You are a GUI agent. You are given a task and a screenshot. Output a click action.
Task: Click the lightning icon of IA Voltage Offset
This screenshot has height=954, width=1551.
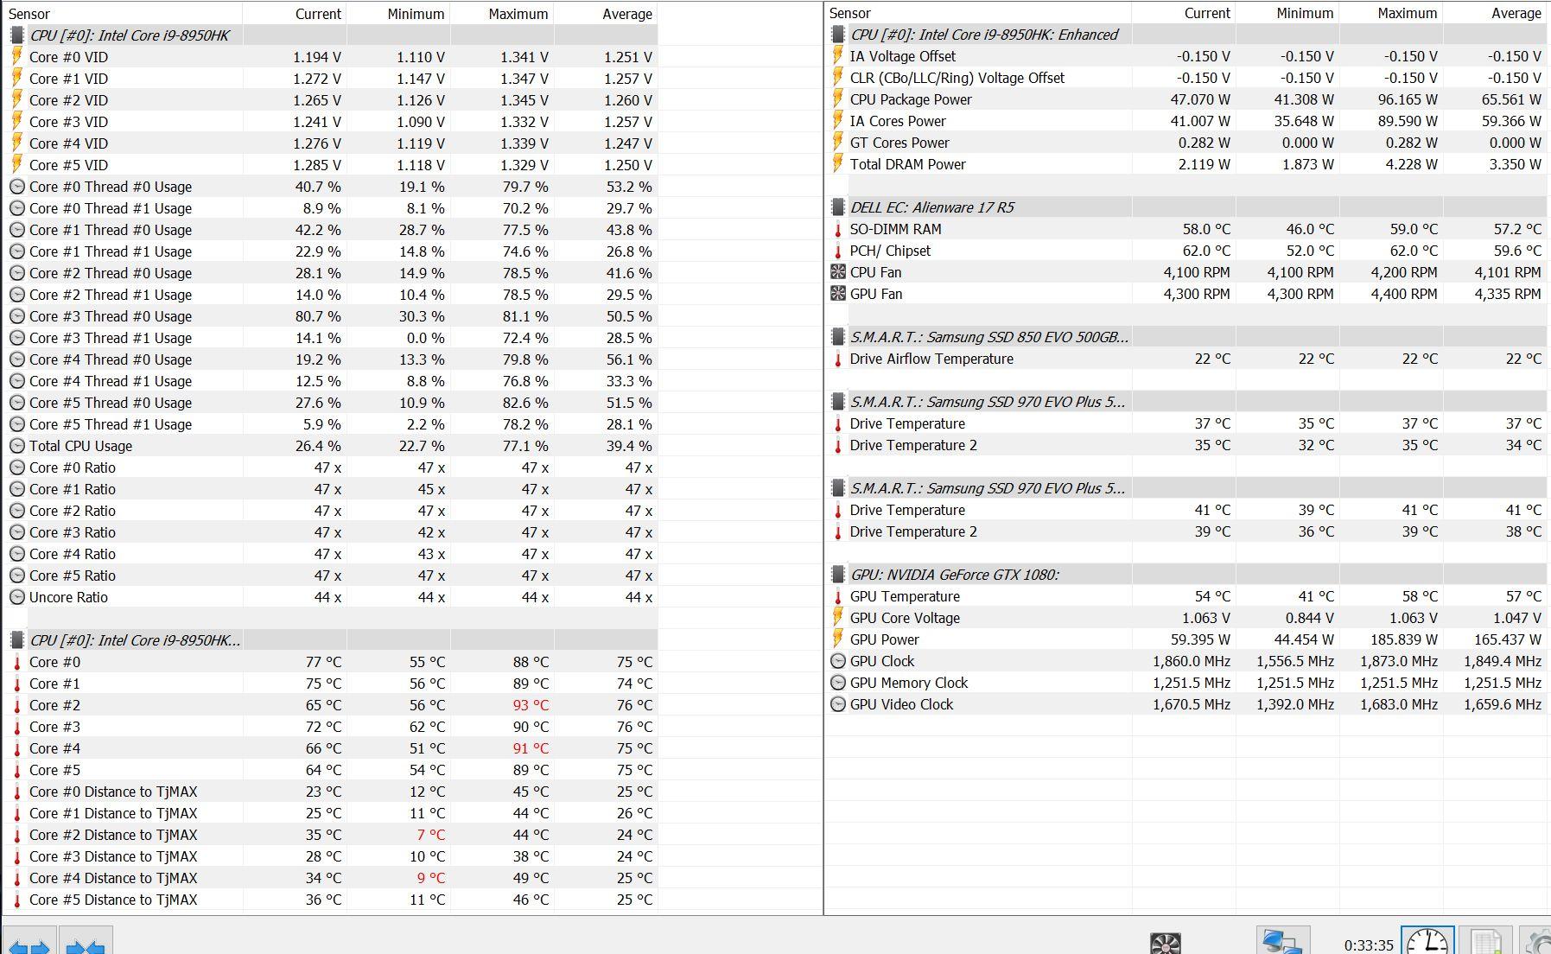pyautogui.click(x=837, y=56)
